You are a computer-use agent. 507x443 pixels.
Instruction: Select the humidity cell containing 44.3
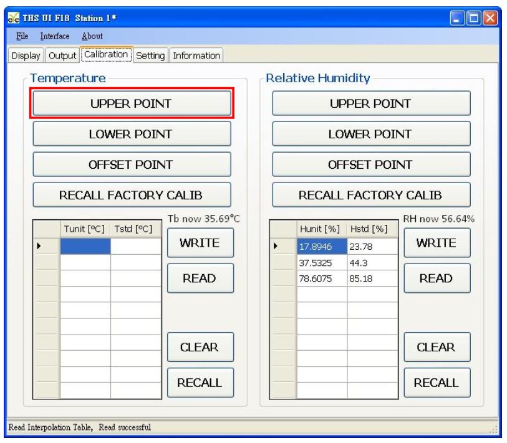coord(372,263)
